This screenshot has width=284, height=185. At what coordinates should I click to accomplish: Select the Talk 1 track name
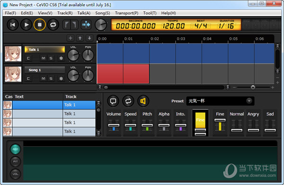(x=44, y=50)
